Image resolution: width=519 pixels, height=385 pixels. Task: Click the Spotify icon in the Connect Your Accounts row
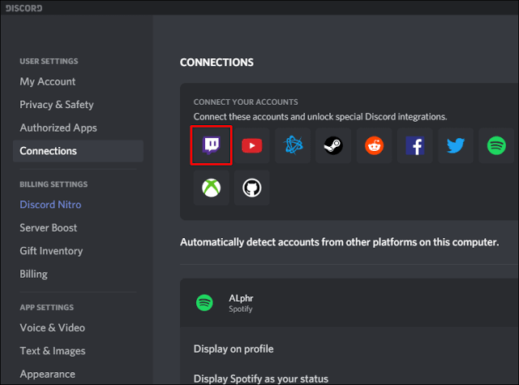[x=496, y=146]
